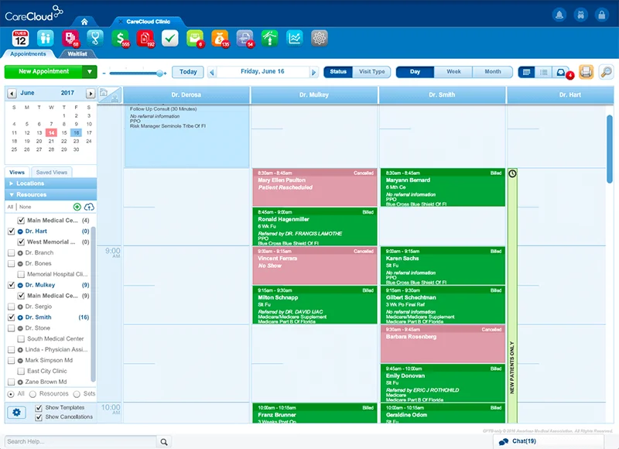The height and width of the screenshot is (449, 619).
Task: Open the New Appointment dropdown arrow
Action: point(89,71)
